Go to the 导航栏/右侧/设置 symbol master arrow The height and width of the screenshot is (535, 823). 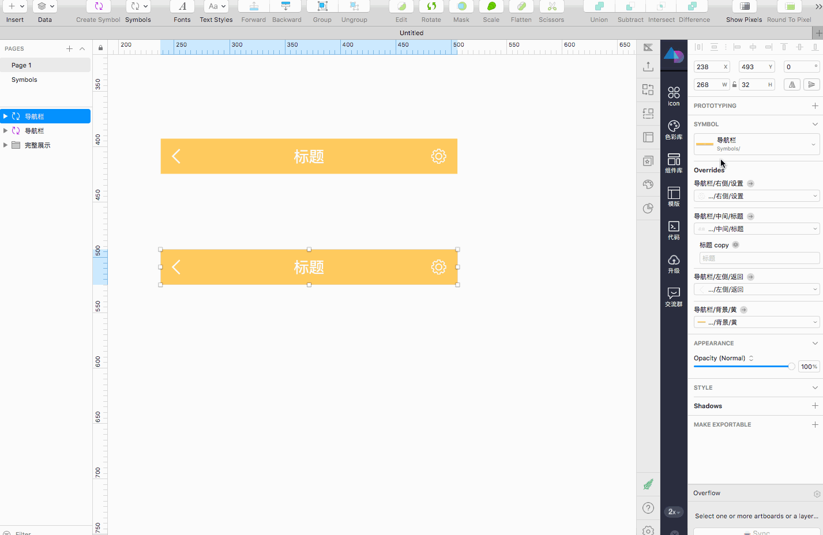pyautogui.click(x=750, y=183)
